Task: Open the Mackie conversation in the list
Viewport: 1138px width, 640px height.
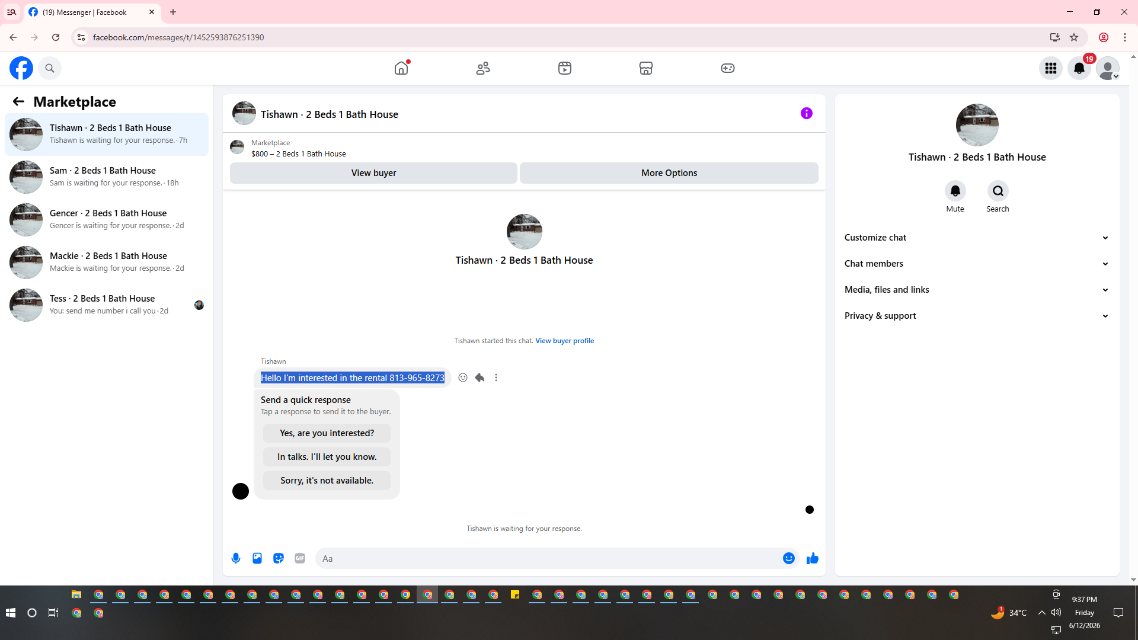Action: click(x=107, y=263)
